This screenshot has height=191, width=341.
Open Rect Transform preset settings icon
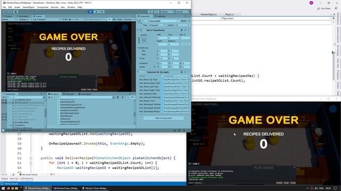185,30
